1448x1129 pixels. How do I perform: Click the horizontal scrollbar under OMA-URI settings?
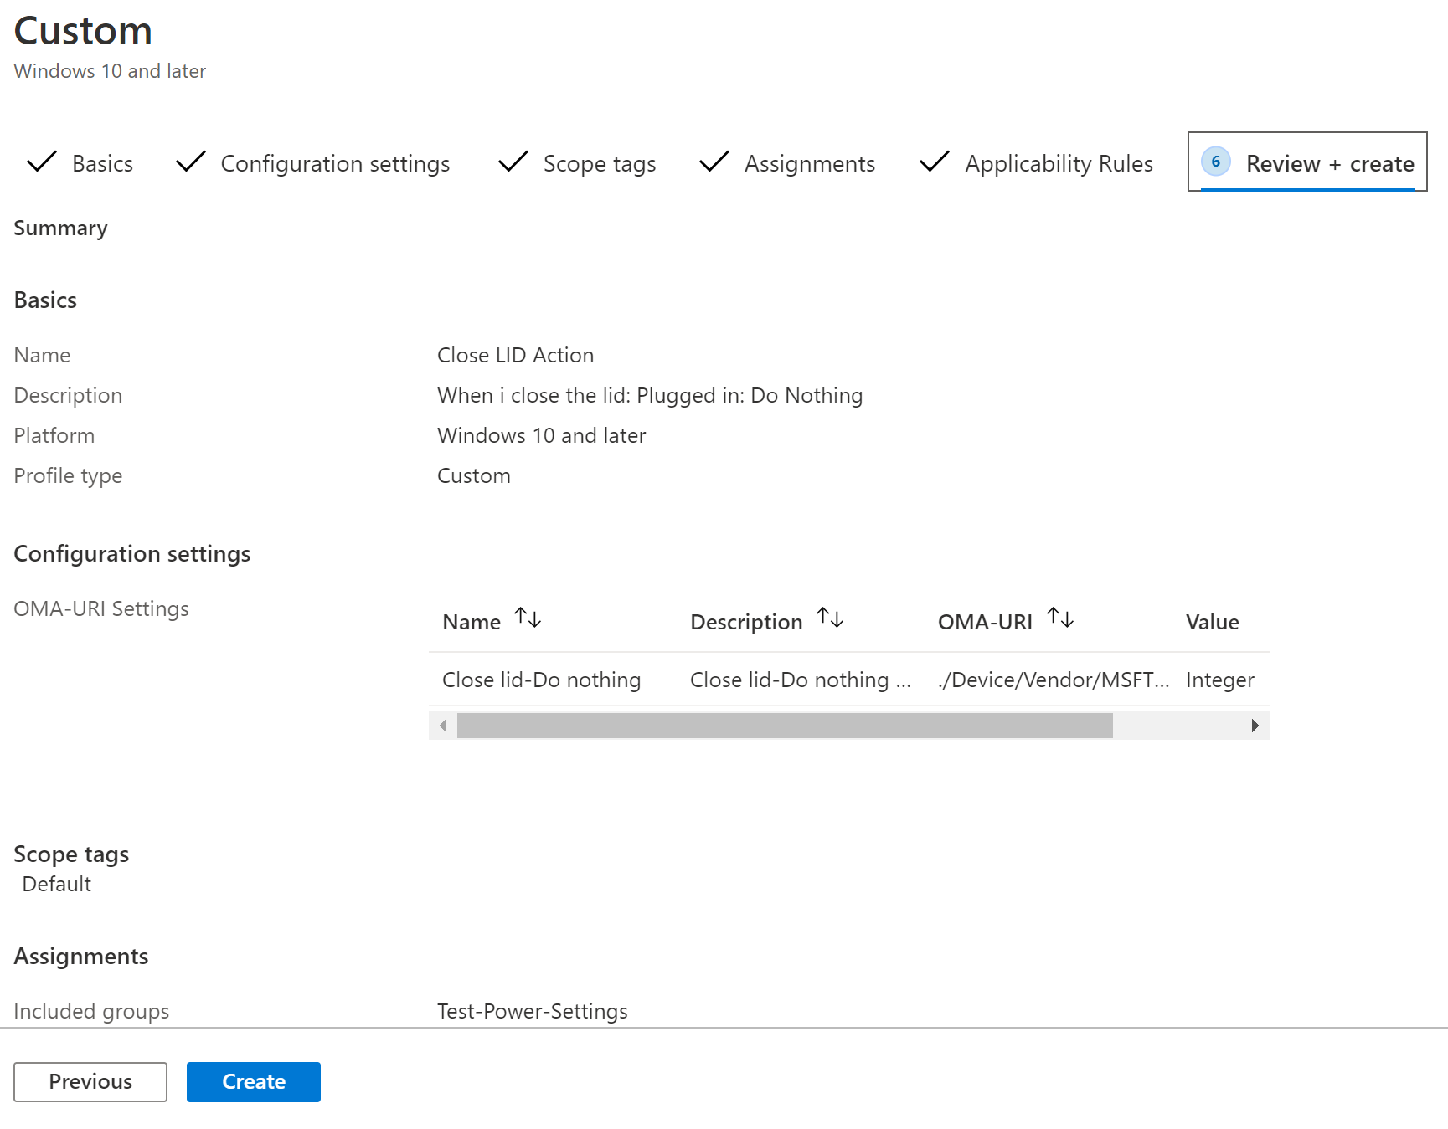(x=783, y=725)
